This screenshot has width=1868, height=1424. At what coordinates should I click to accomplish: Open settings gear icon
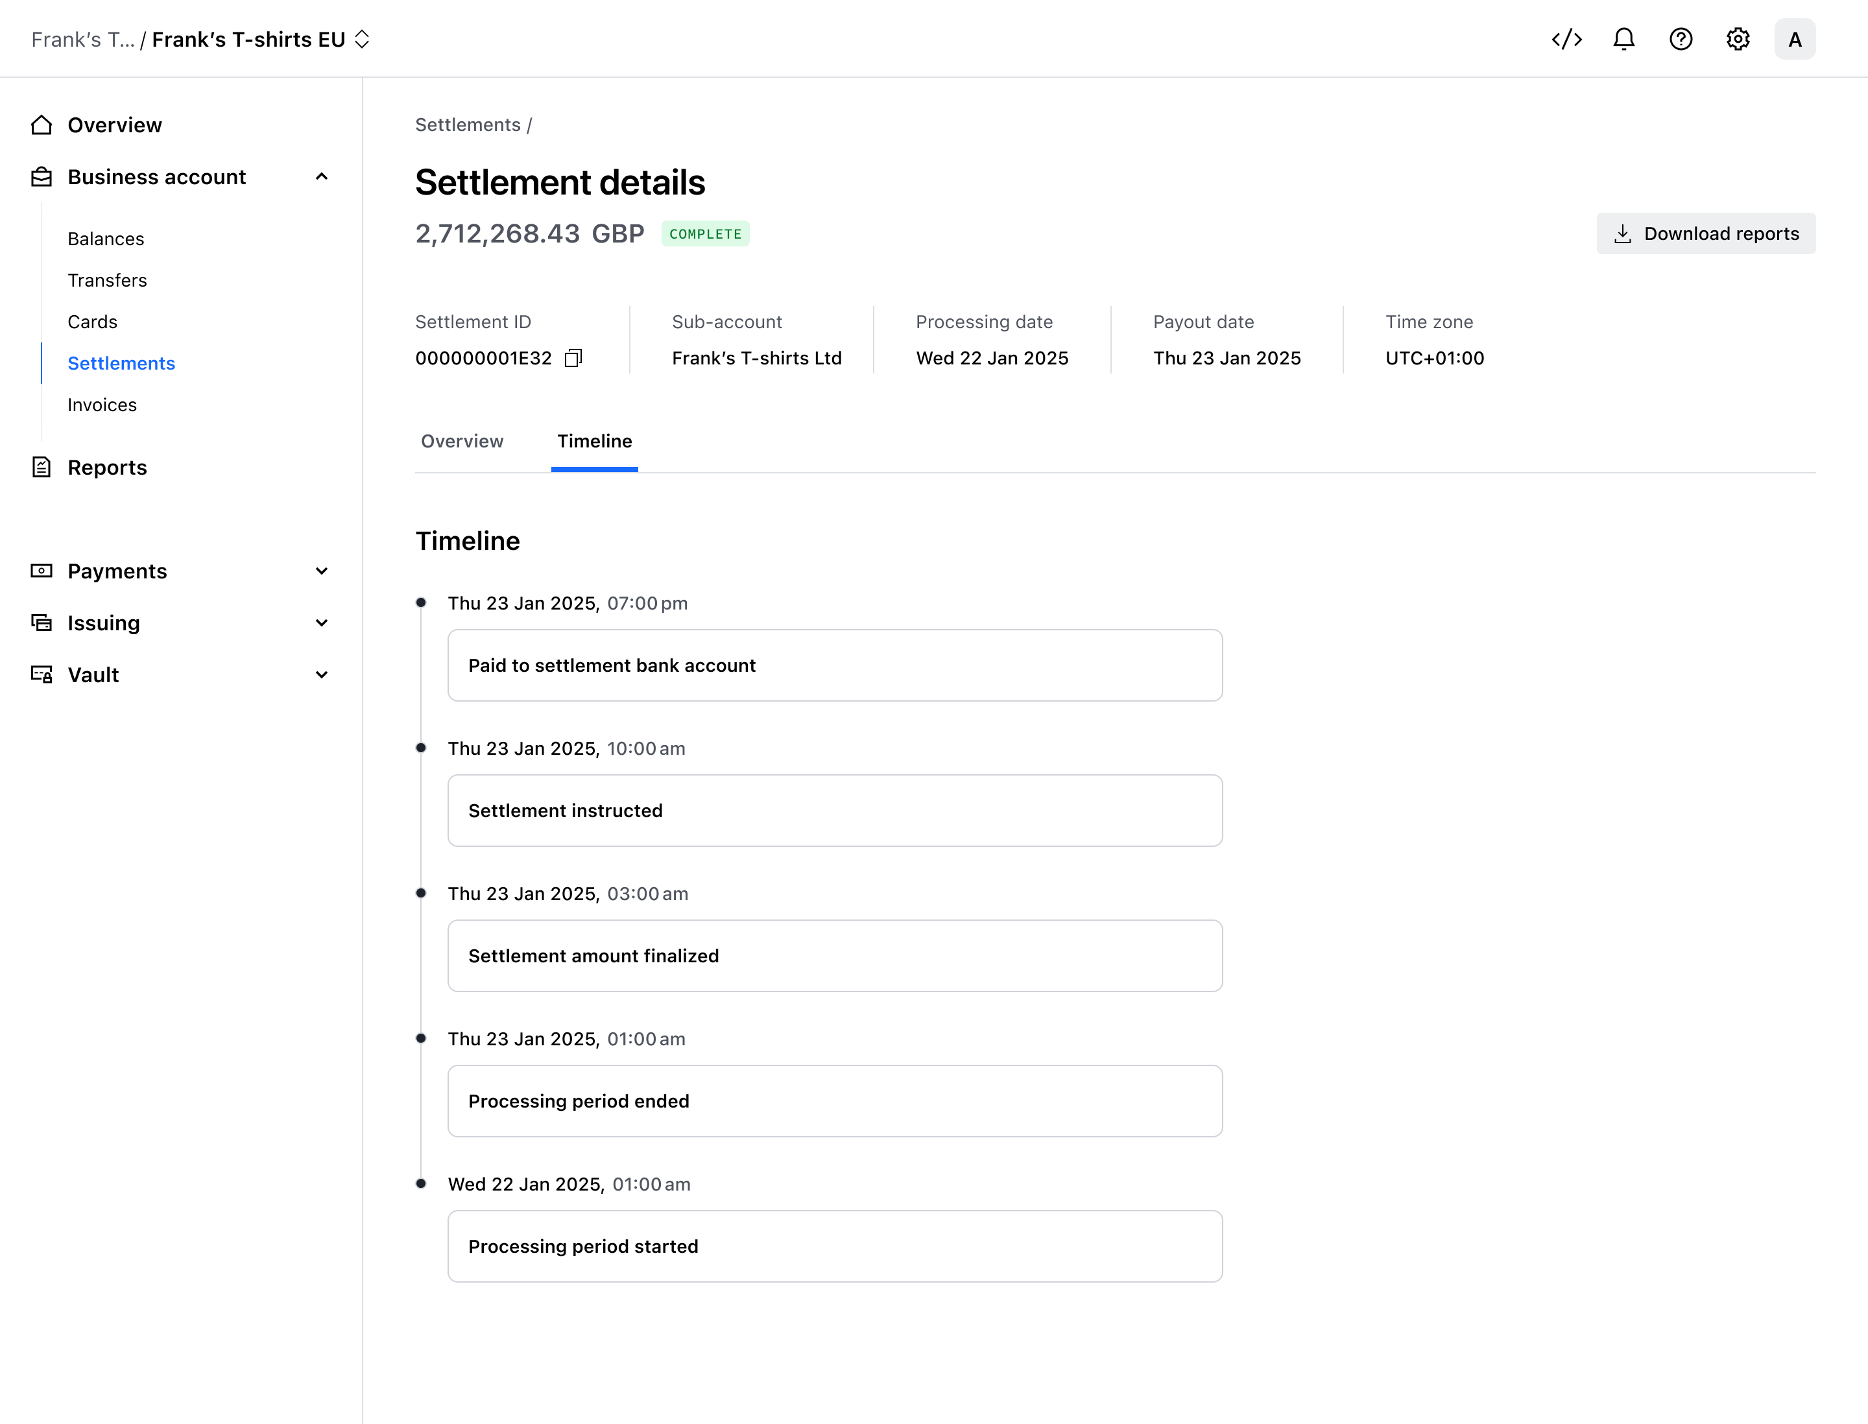coord(1738,39)
